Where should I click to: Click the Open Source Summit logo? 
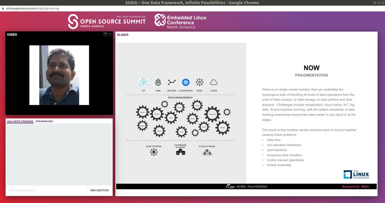[x=107, y=21]
